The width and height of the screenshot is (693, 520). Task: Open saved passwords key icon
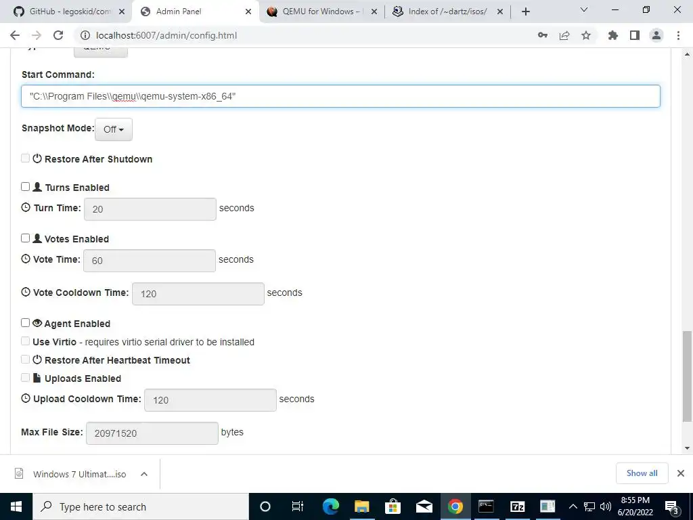point(543,35)
